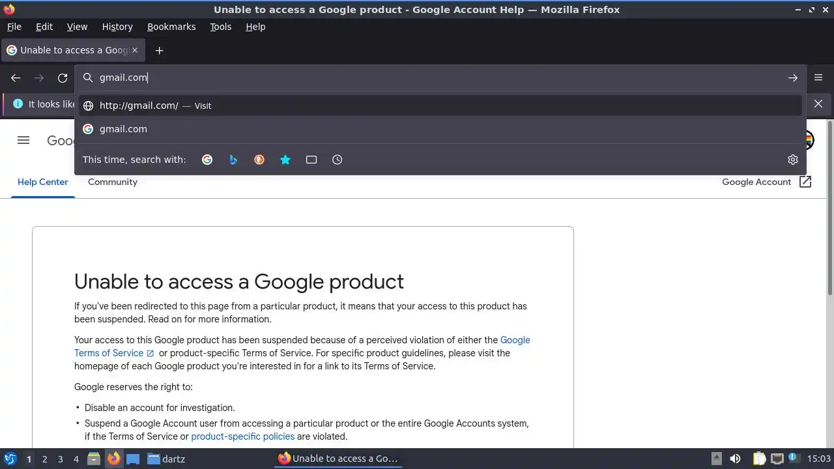The image size is (834, 469).
Task: Open the volume control in system tray
Action: click(x=735, y=459)
